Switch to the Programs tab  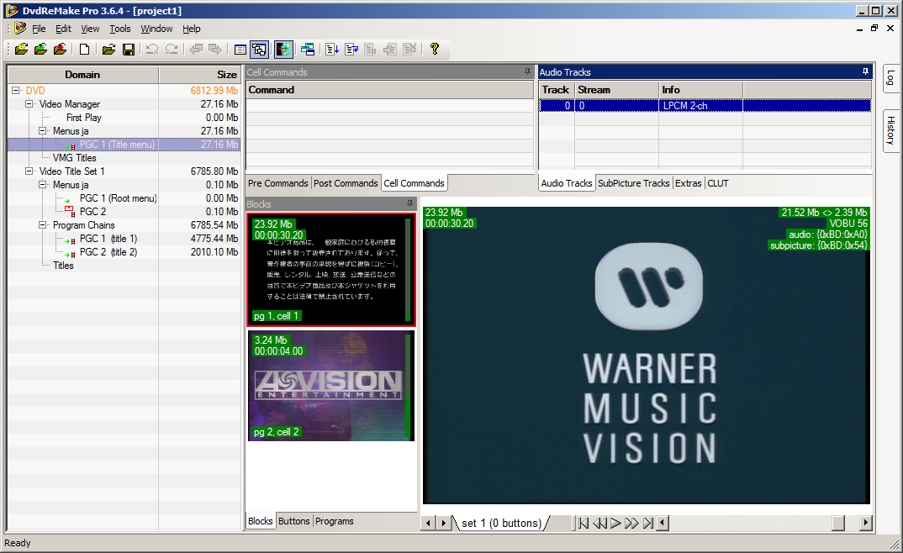tap(335, 521)
